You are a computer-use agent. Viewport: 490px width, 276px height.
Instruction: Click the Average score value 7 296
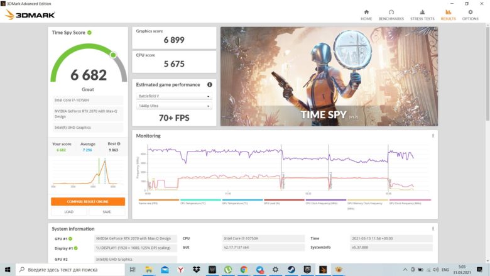click(87, 150)
